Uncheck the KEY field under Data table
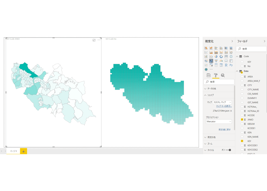 [x=242, y=141]
